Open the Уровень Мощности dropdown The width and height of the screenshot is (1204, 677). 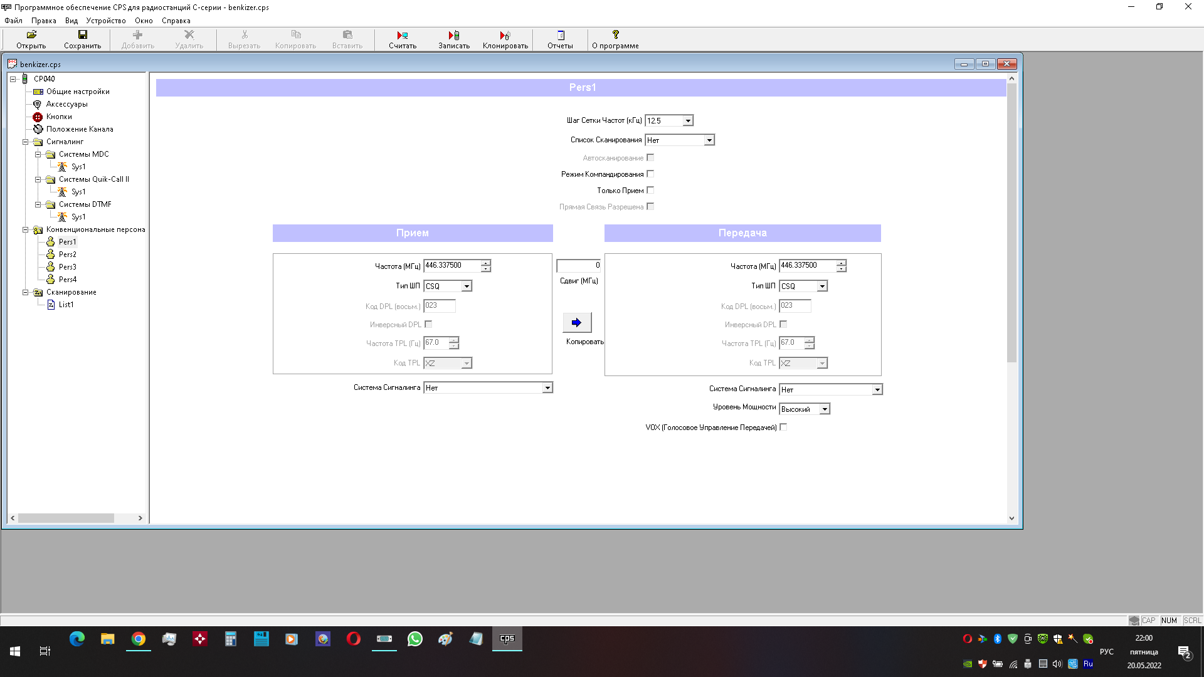point(825,409)
